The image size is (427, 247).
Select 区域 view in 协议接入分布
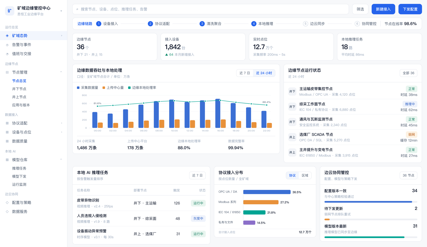(x=305, y=175)
